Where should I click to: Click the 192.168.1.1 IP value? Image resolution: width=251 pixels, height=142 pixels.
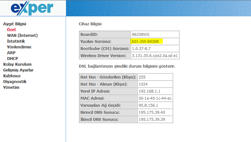(x=150, y=91)
